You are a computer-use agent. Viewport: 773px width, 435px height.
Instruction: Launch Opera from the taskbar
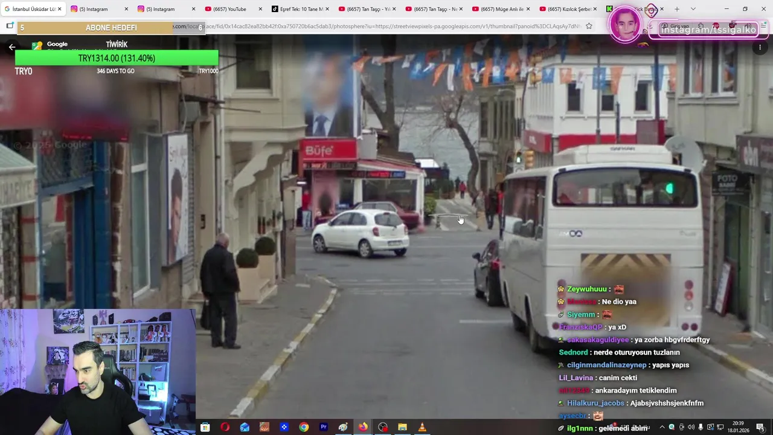225,427
